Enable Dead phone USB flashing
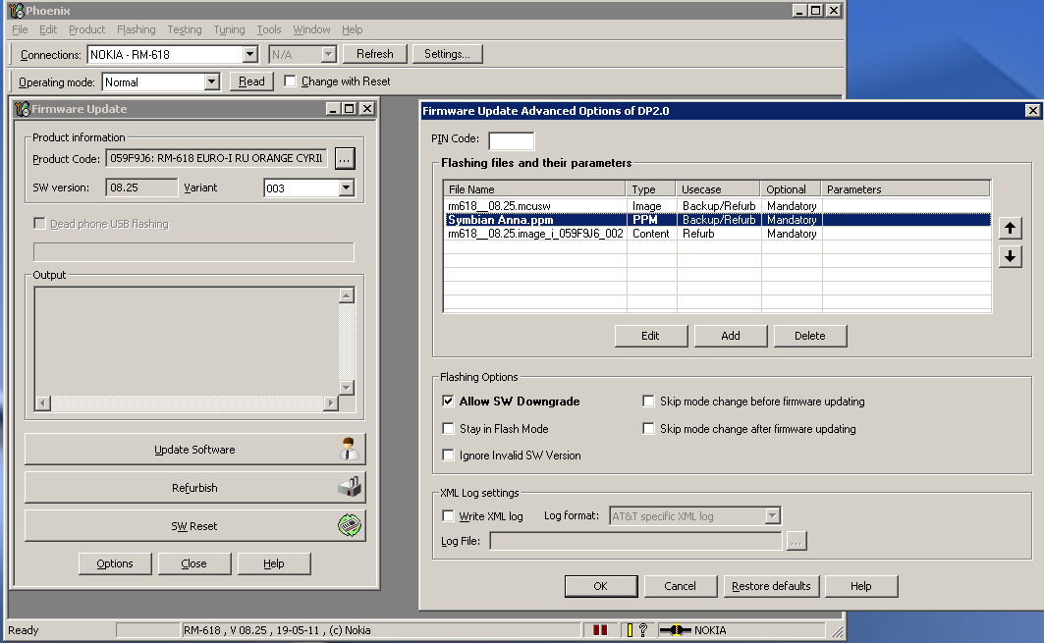The width and height of the screenshot is (1044, 643). pyautogui.click(x=40, y=224)
